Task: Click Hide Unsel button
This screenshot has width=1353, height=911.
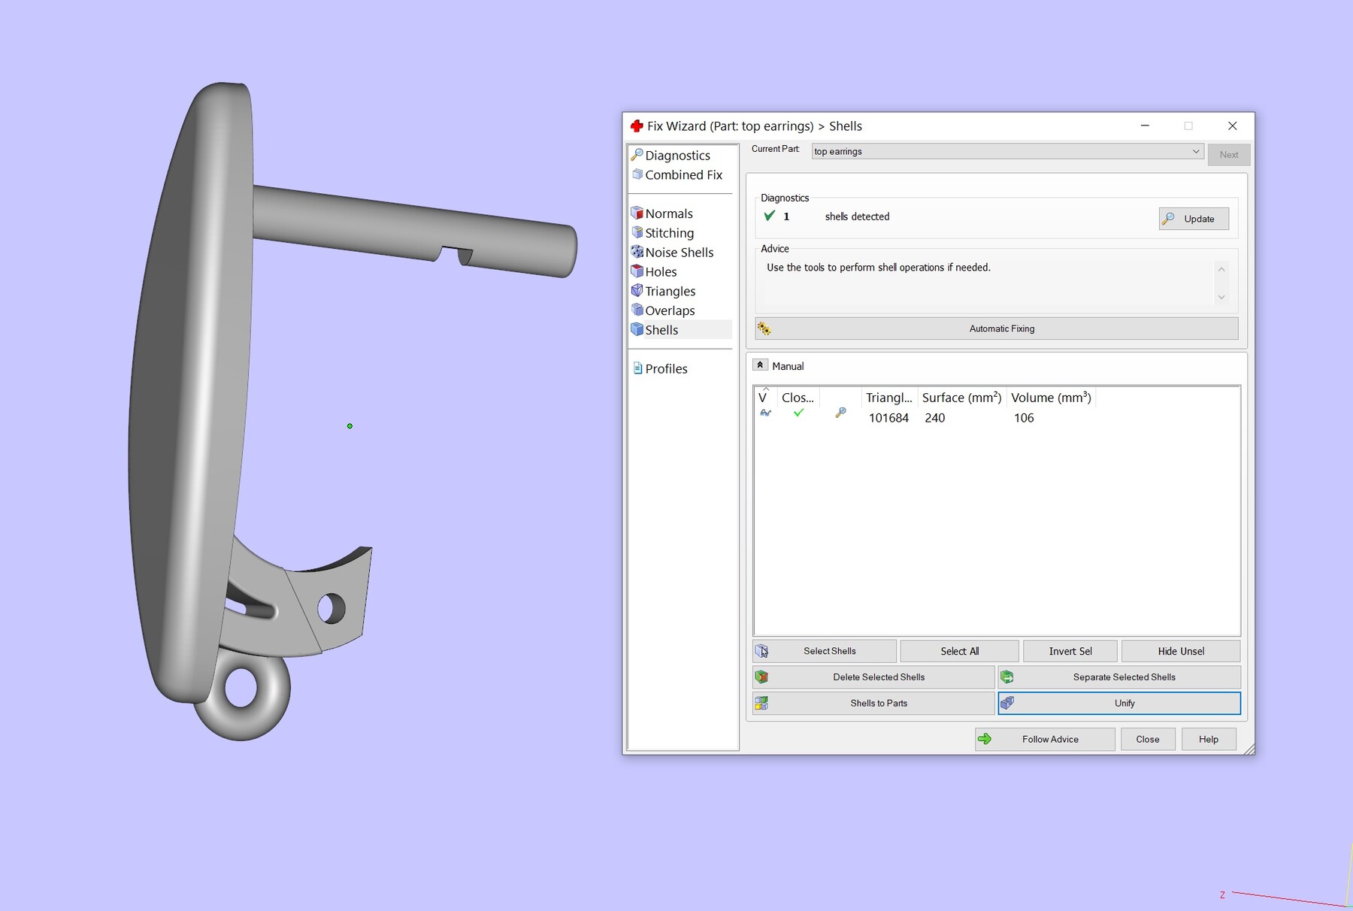Action: tap(1181, 651)
